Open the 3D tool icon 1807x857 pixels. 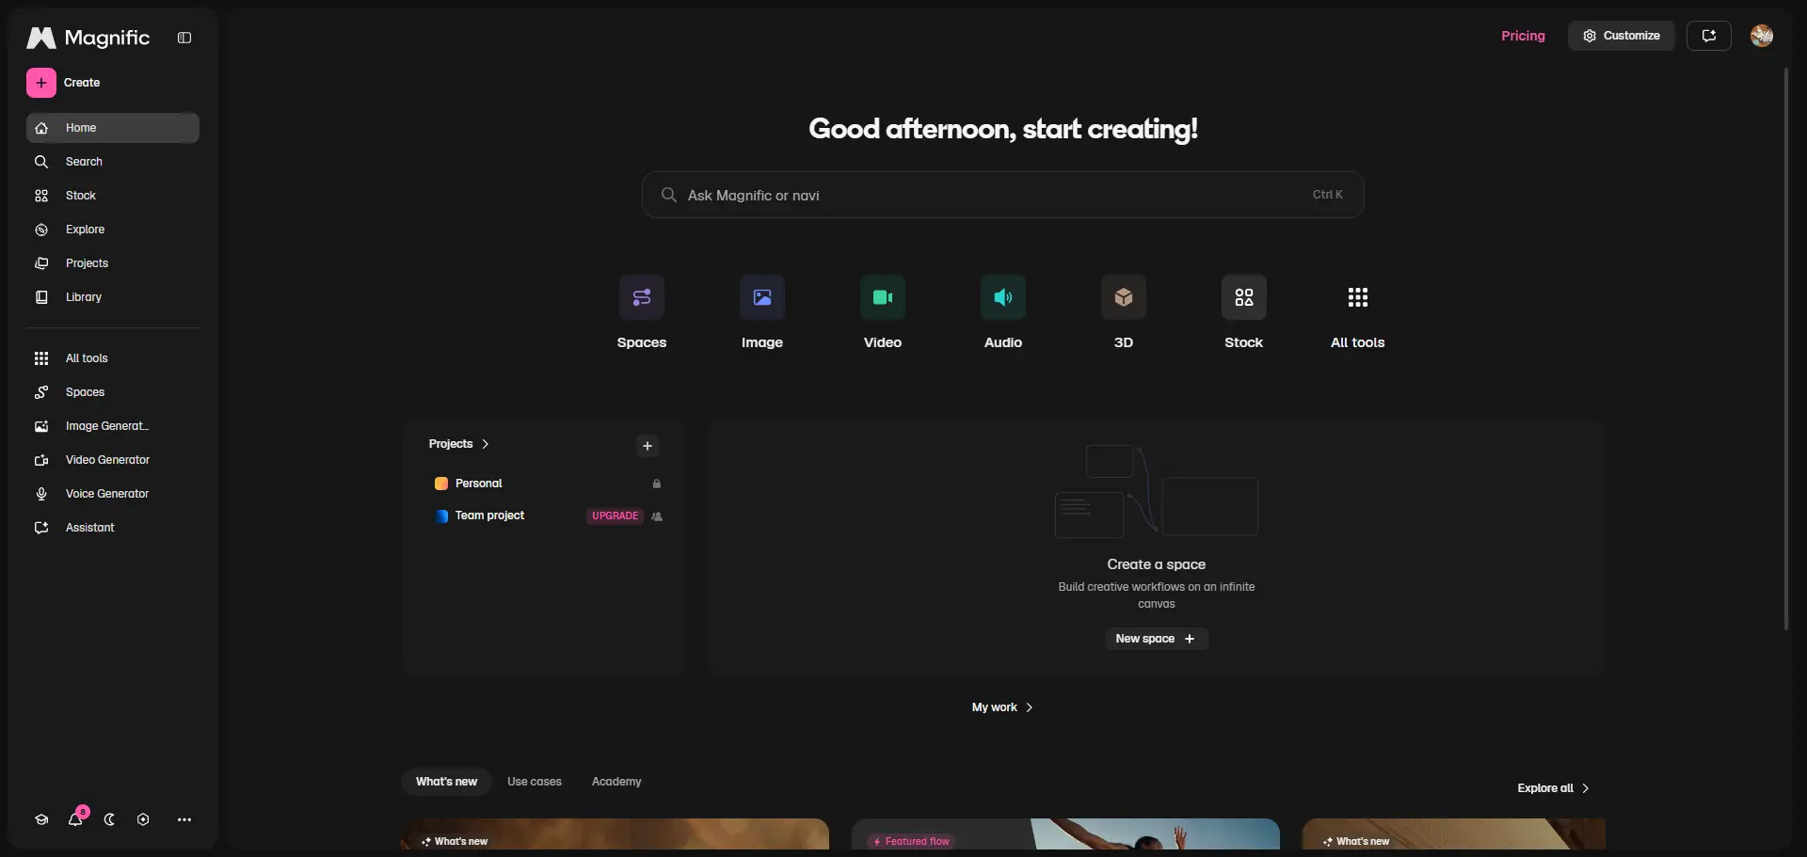click(x=1124, y=297)
